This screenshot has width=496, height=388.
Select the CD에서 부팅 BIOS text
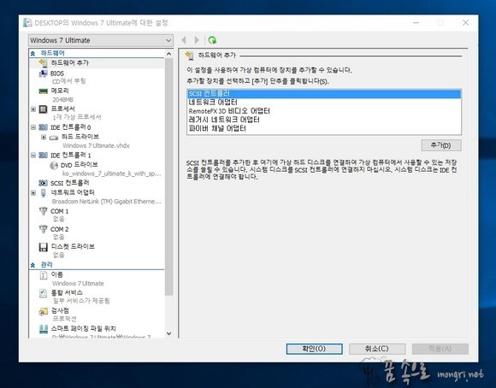[x=68, y=81]
